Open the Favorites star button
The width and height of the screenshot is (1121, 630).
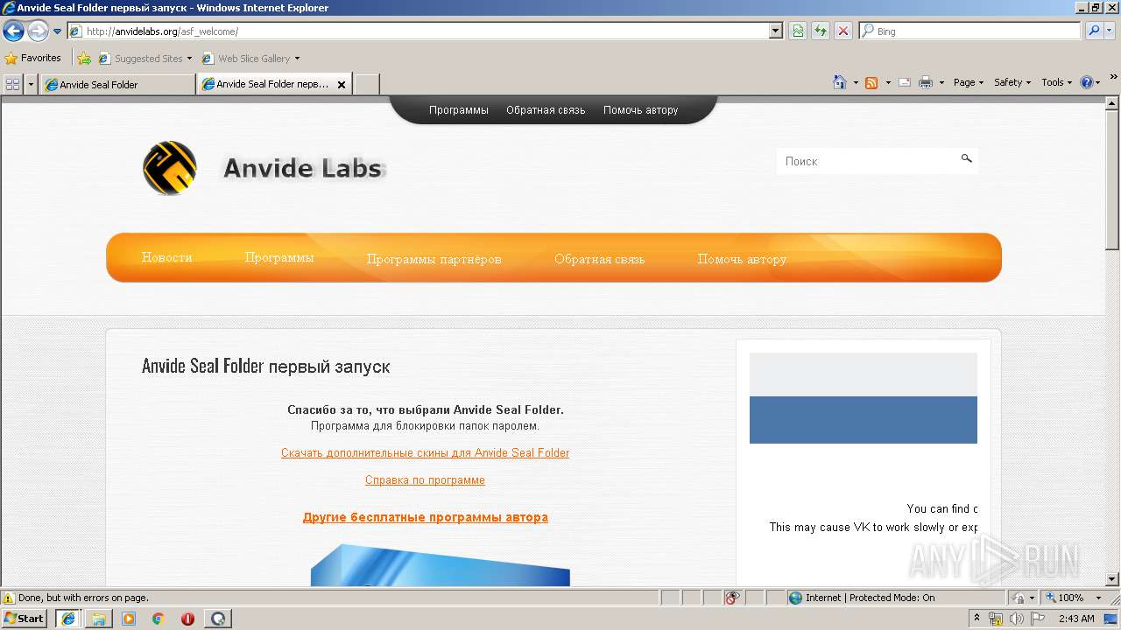tap(33, 58)
